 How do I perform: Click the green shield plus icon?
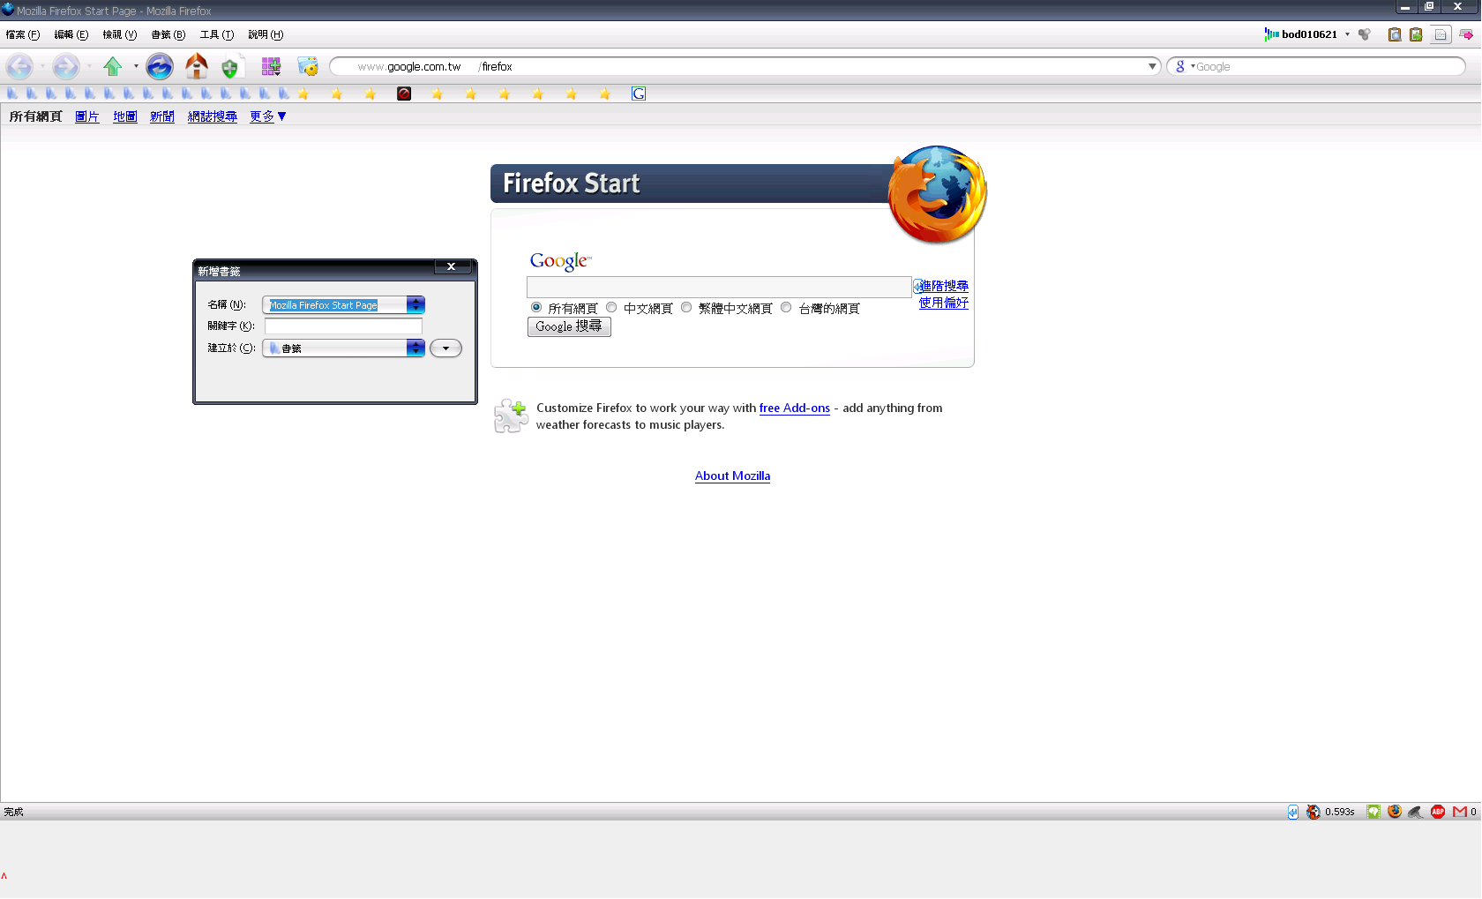coord(229,67)
